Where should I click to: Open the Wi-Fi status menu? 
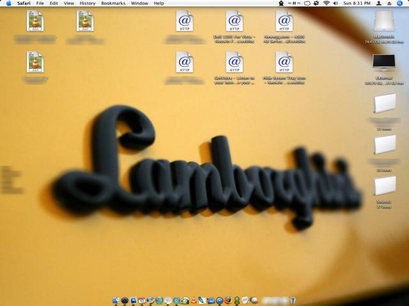(x=327, y=3)
